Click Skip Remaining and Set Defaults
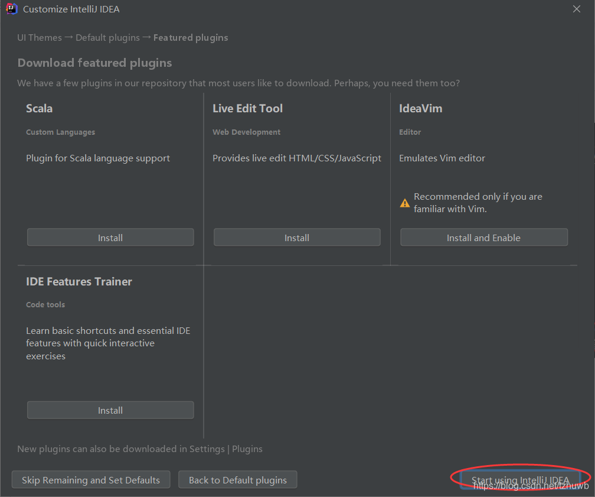The height and width of the screenshot is (497, 595). tap(91, 480)
